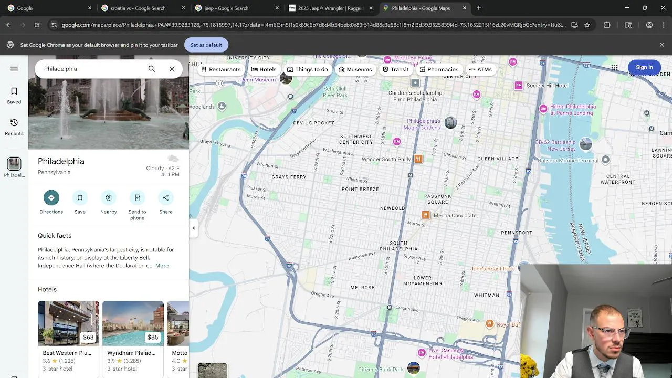
Task: Click the map layers thumbnail
Action: (x=213, y=370)
